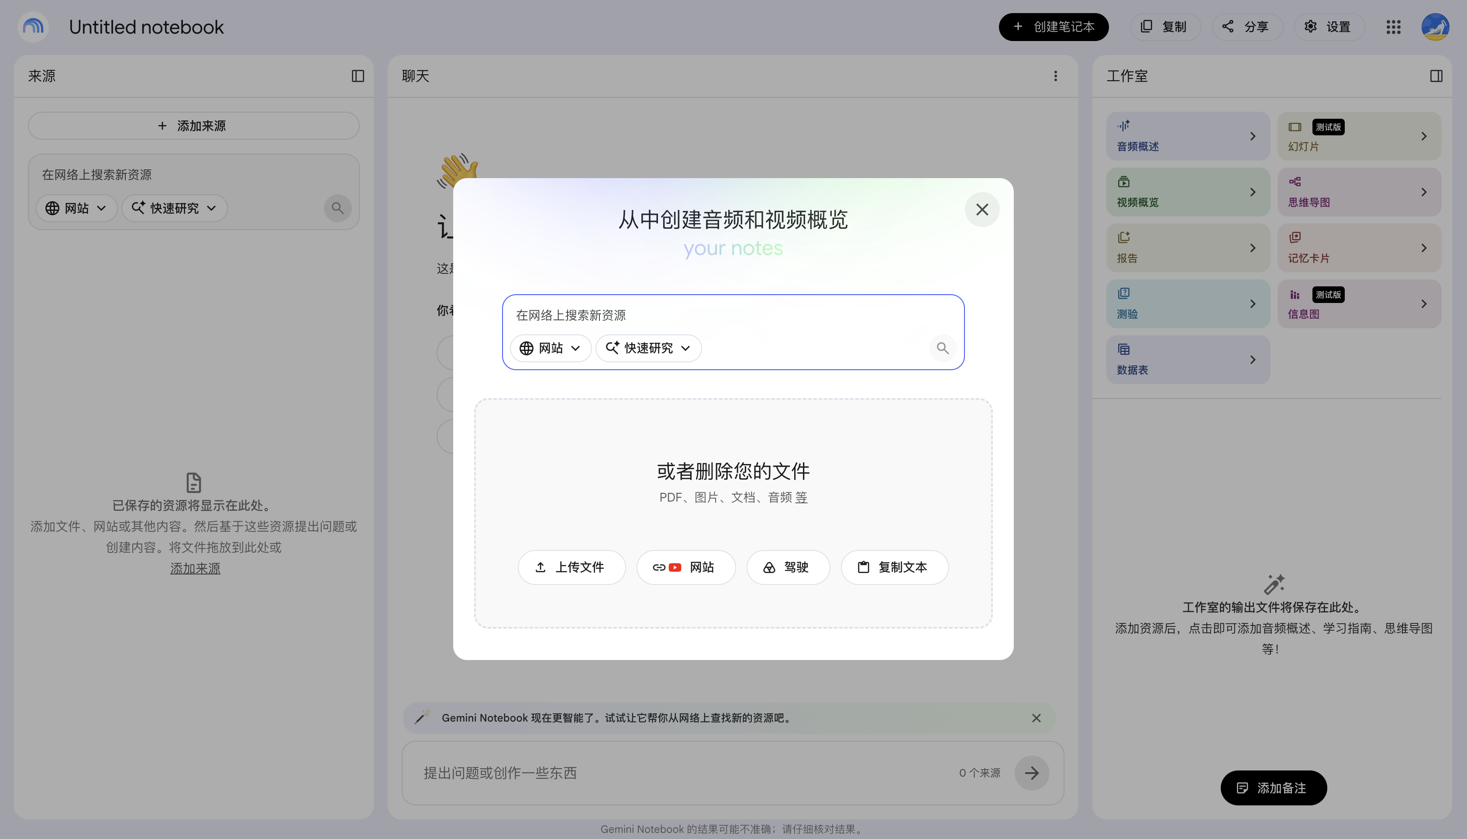Image resolution: width=1467 pixels, height=839 pixels.
Task: Click the mind map icon
Action: tap(1295, 182)
